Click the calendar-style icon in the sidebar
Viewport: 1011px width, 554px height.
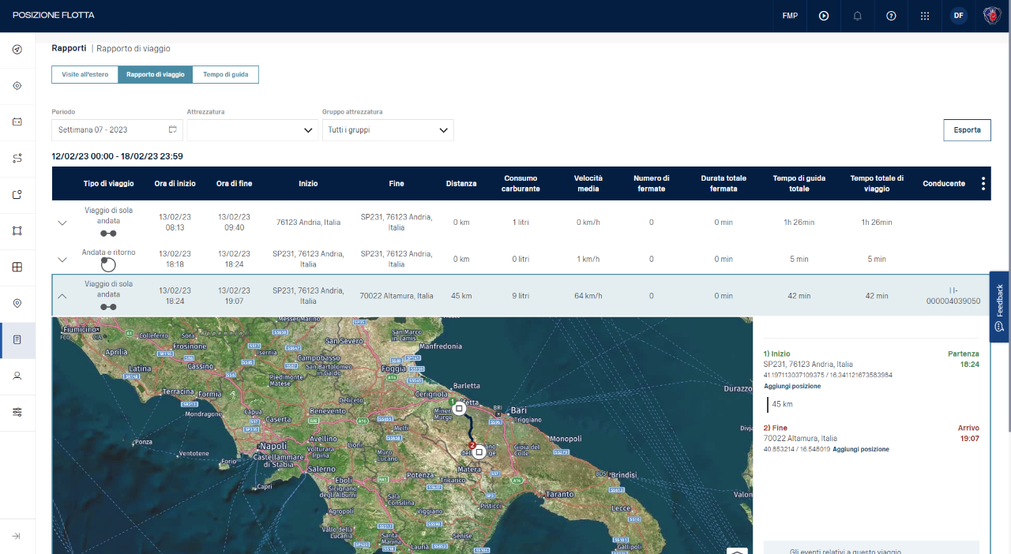[17, 122]
